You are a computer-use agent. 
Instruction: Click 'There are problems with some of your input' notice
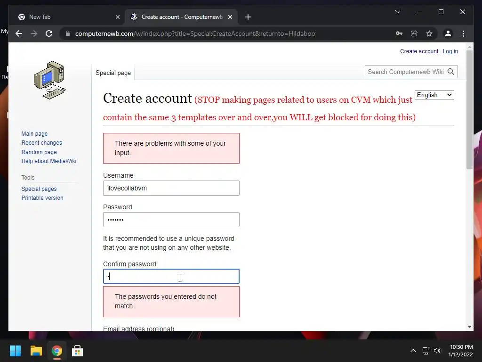point(170,148)
